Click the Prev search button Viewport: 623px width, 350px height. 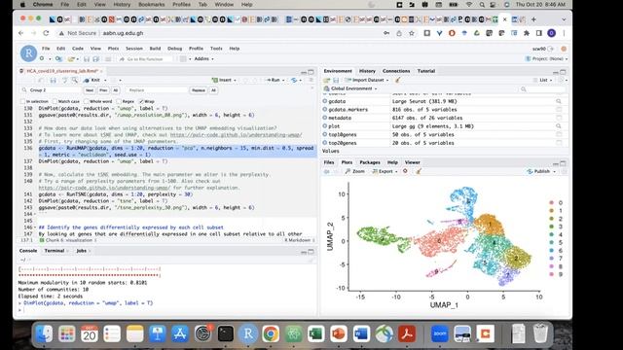click(x=103, y=90)
